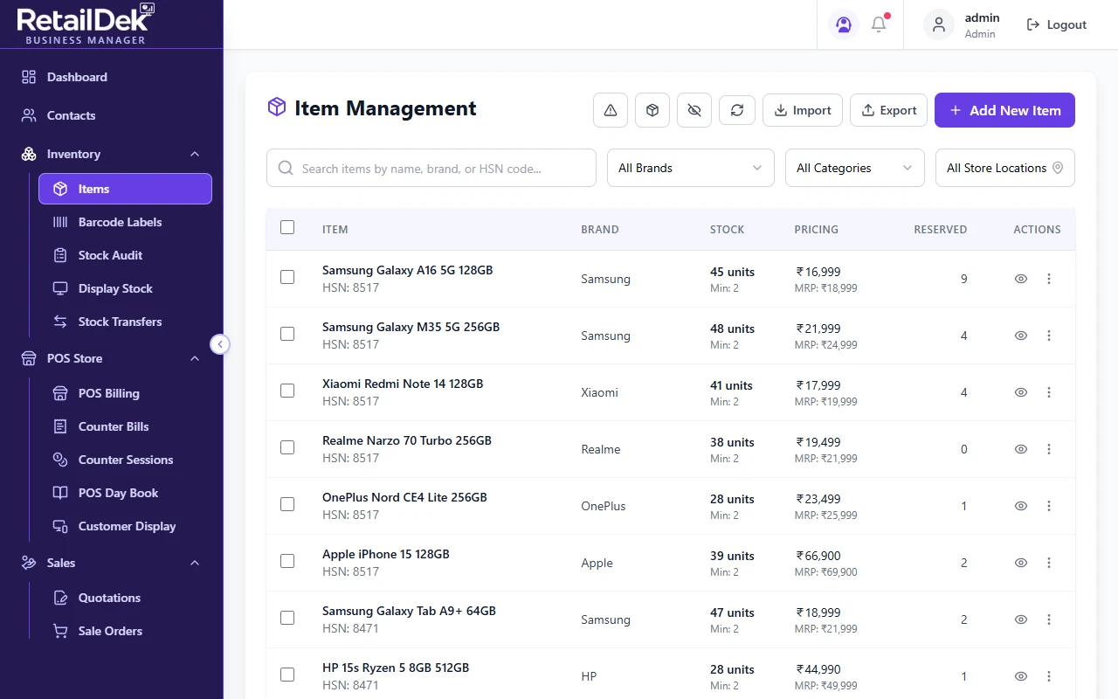Check the Apple iPhone 15 row

click(x=287, y=561)
